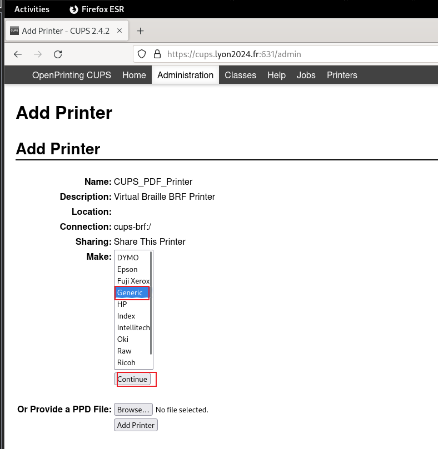The width and height of the screenshot is (438, 449).
Task: Click the Continue button
Action: tap(132, 379)
